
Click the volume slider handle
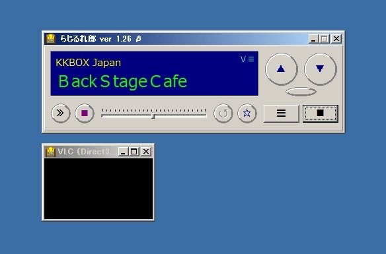click(153, 115)
